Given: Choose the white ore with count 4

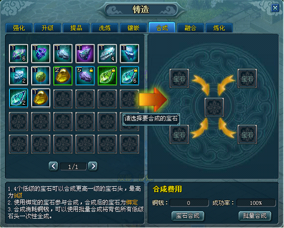Looking at the screenshot, I should tap(107, 54).
